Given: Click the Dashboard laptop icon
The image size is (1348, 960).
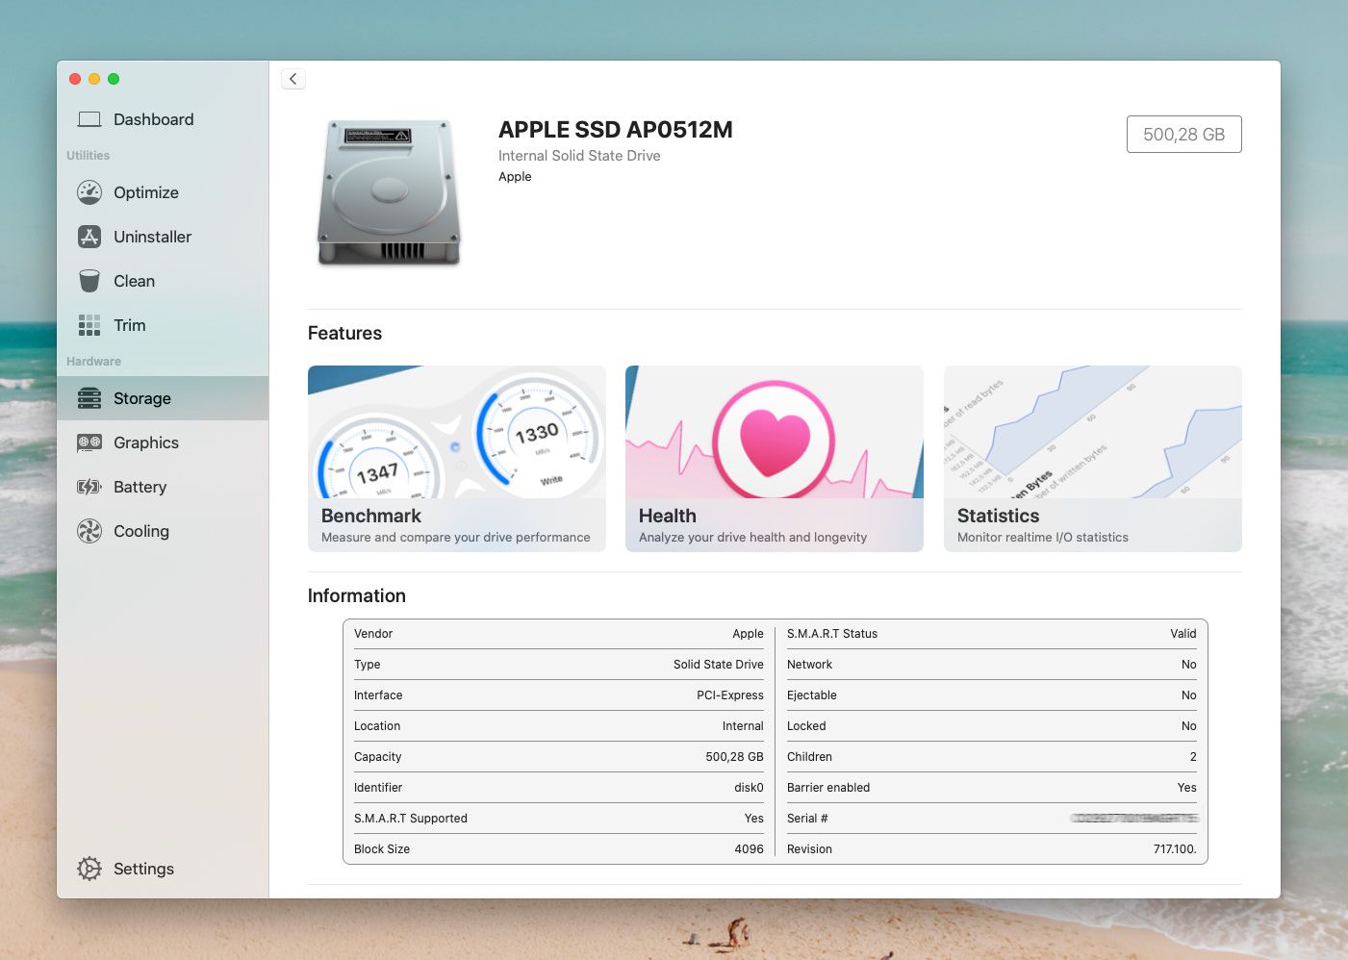Looking at the screenshot, I should point(89,119).
